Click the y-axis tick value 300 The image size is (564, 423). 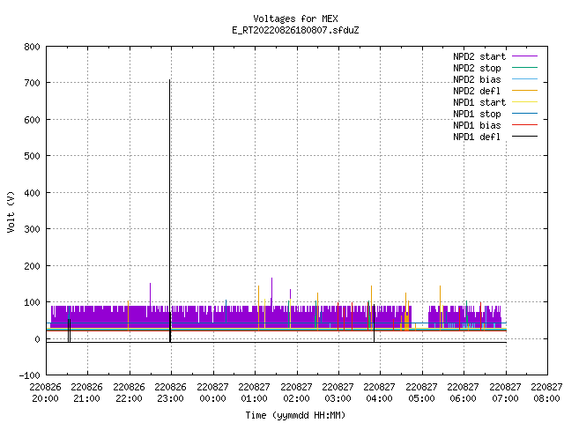point(32,229)
